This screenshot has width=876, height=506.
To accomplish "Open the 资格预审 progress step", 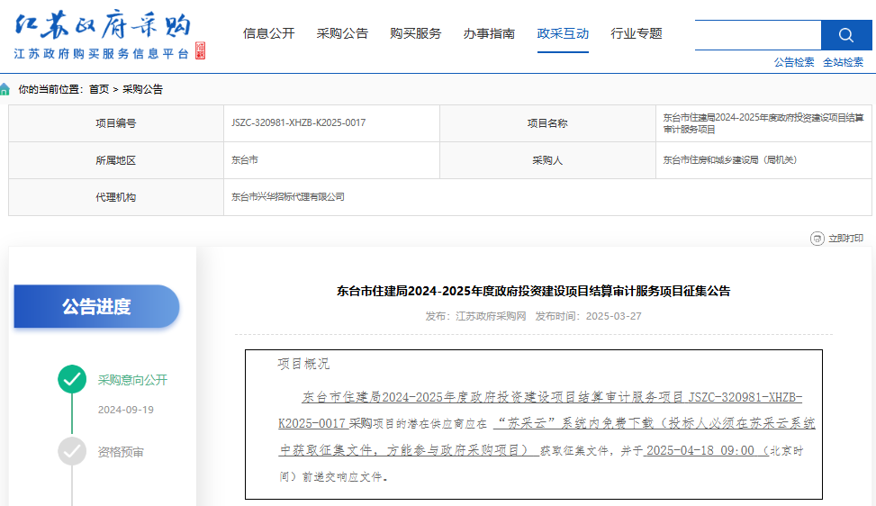I will coord(121,452).
